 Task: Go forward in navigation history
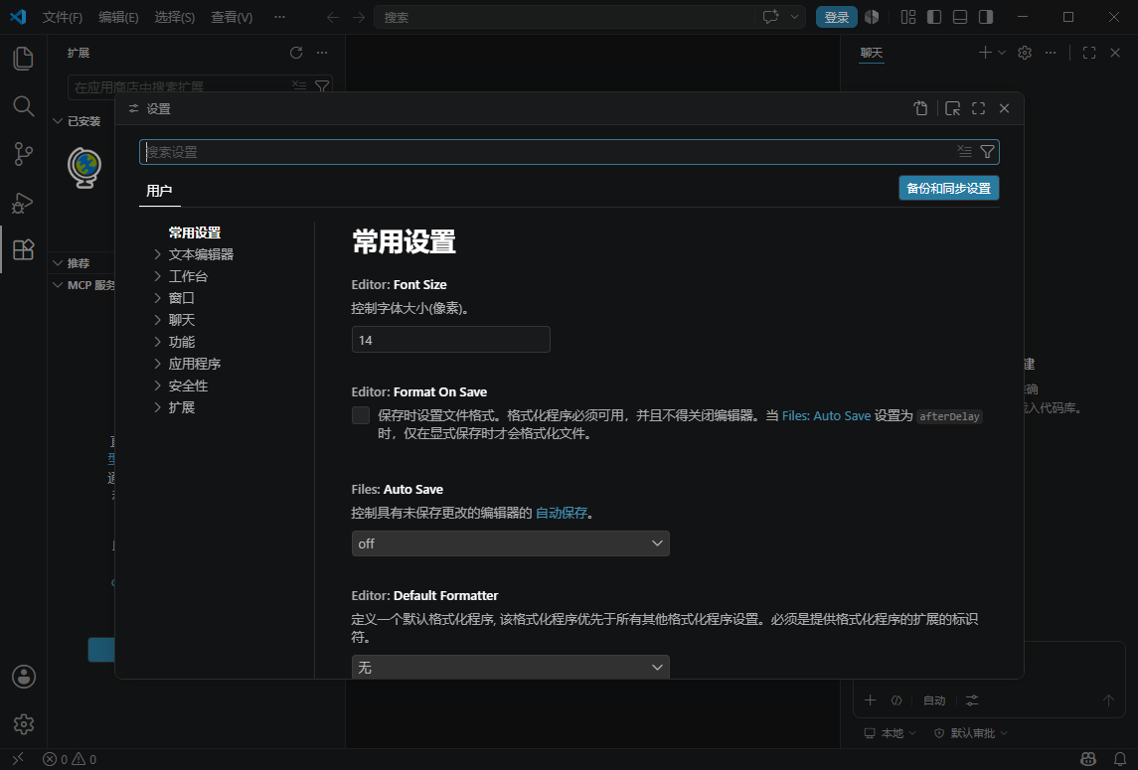[359, 17]
